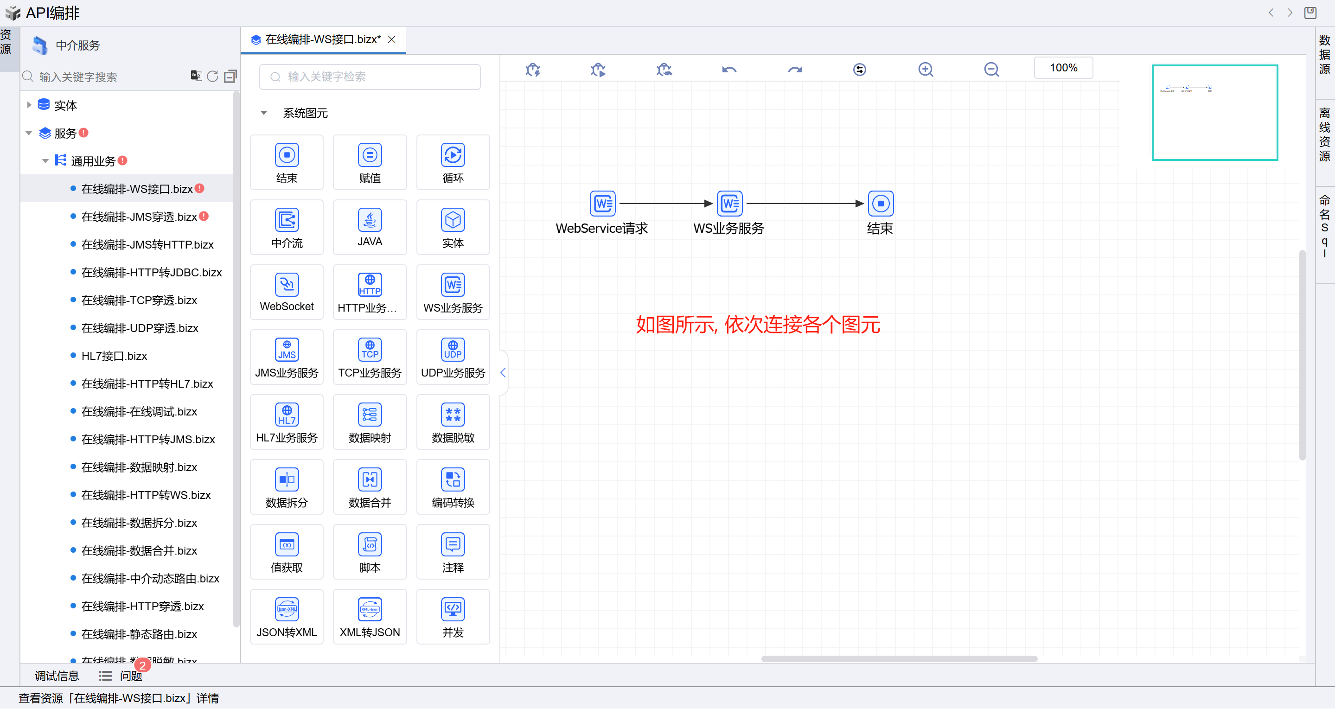
Task: Choose the WebSocket element icon
Action: (287, 285)
